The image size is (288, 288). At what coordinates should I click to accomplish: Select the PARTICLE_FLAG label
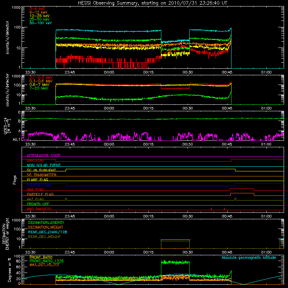point(40,194)
